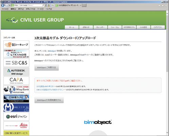
Task: Open the CIM導入ナビ banner
Action: click(16, 99)
